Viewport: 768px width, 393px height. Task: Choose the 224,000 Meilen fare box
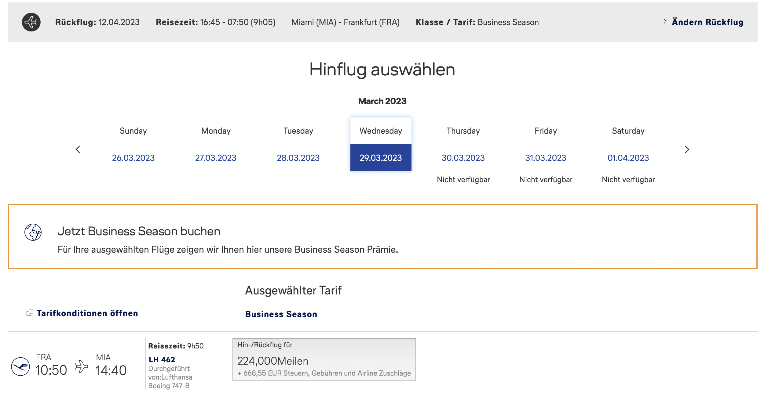(x=324, y=360)
